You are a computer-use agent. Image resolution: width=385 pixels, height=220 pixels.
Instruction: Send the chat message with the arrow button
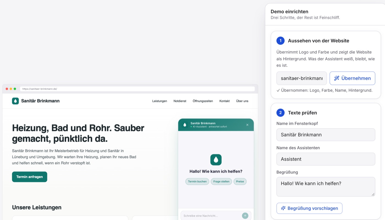tap(245, 216)
